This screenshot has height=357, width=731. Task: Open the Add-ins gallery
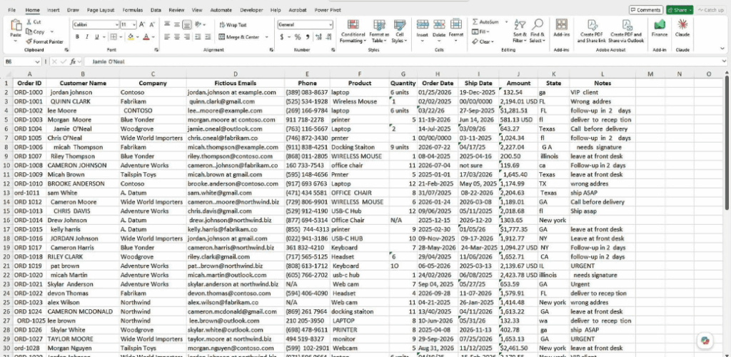[x=561, y=29]
